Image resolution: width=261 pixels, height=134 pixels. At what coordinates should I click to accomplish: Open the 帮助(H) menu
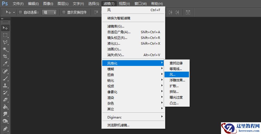[x=157, y=4]
